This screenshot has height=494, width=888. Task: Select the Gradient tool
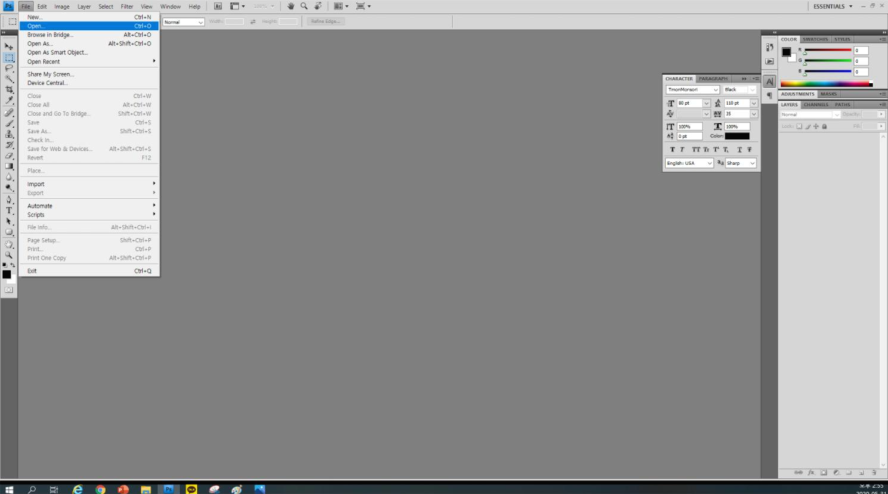9,166
